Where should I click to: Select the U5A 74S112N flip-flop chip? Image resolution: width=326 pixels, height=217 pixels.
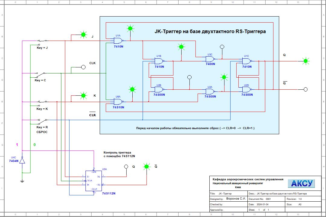coord(94,181)
